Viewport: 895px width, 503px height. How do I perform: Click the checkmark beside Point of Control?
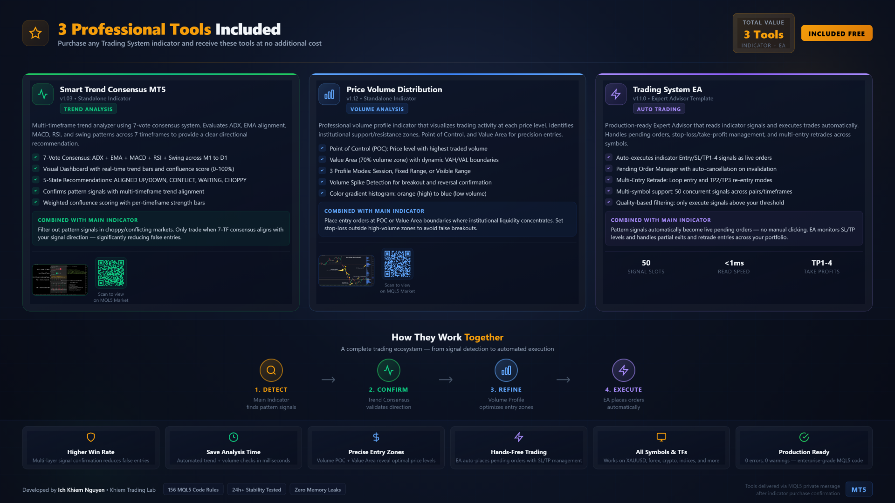tap(322, 149)
